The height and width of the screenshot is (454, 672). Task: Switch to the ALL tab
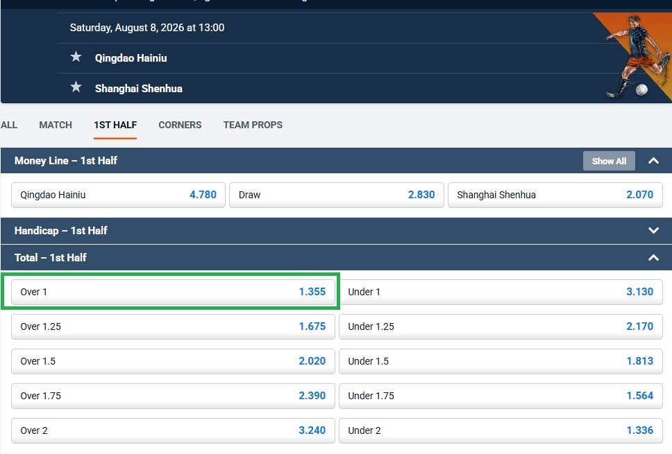[x=9, y=125]
